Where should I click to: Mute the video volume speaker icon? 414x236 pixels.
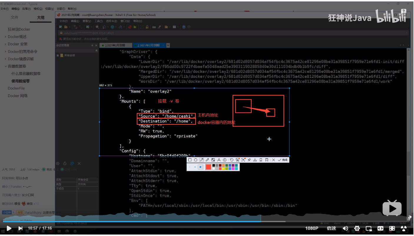345,228
